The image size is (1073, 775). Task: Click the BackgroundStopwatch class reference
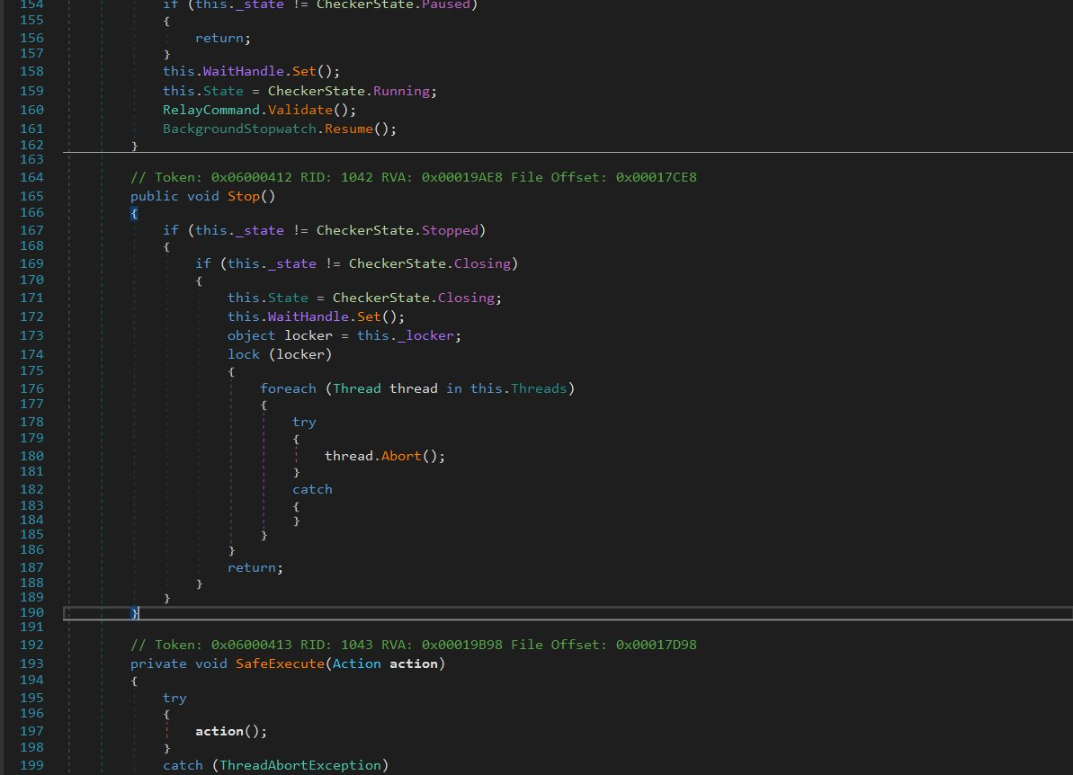tap(239, 129)
